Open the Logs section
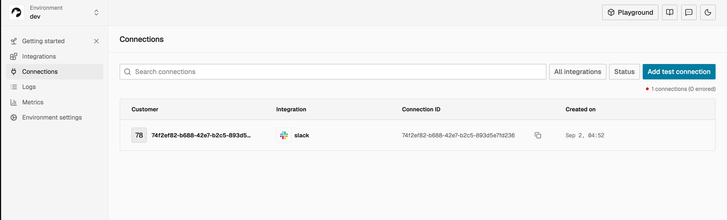 [29, 87]
